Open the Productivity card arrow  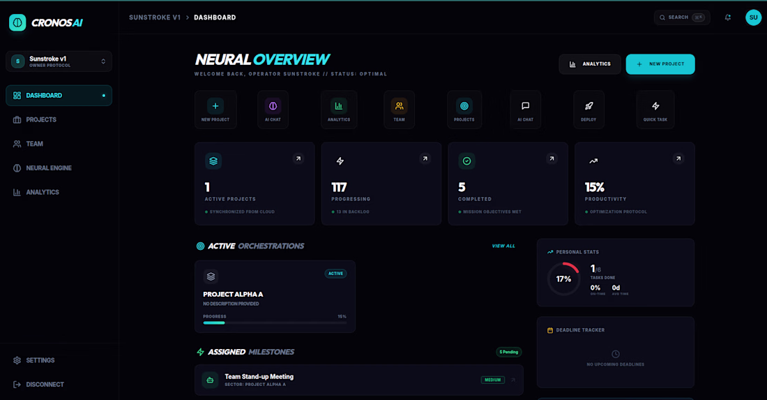678,158
